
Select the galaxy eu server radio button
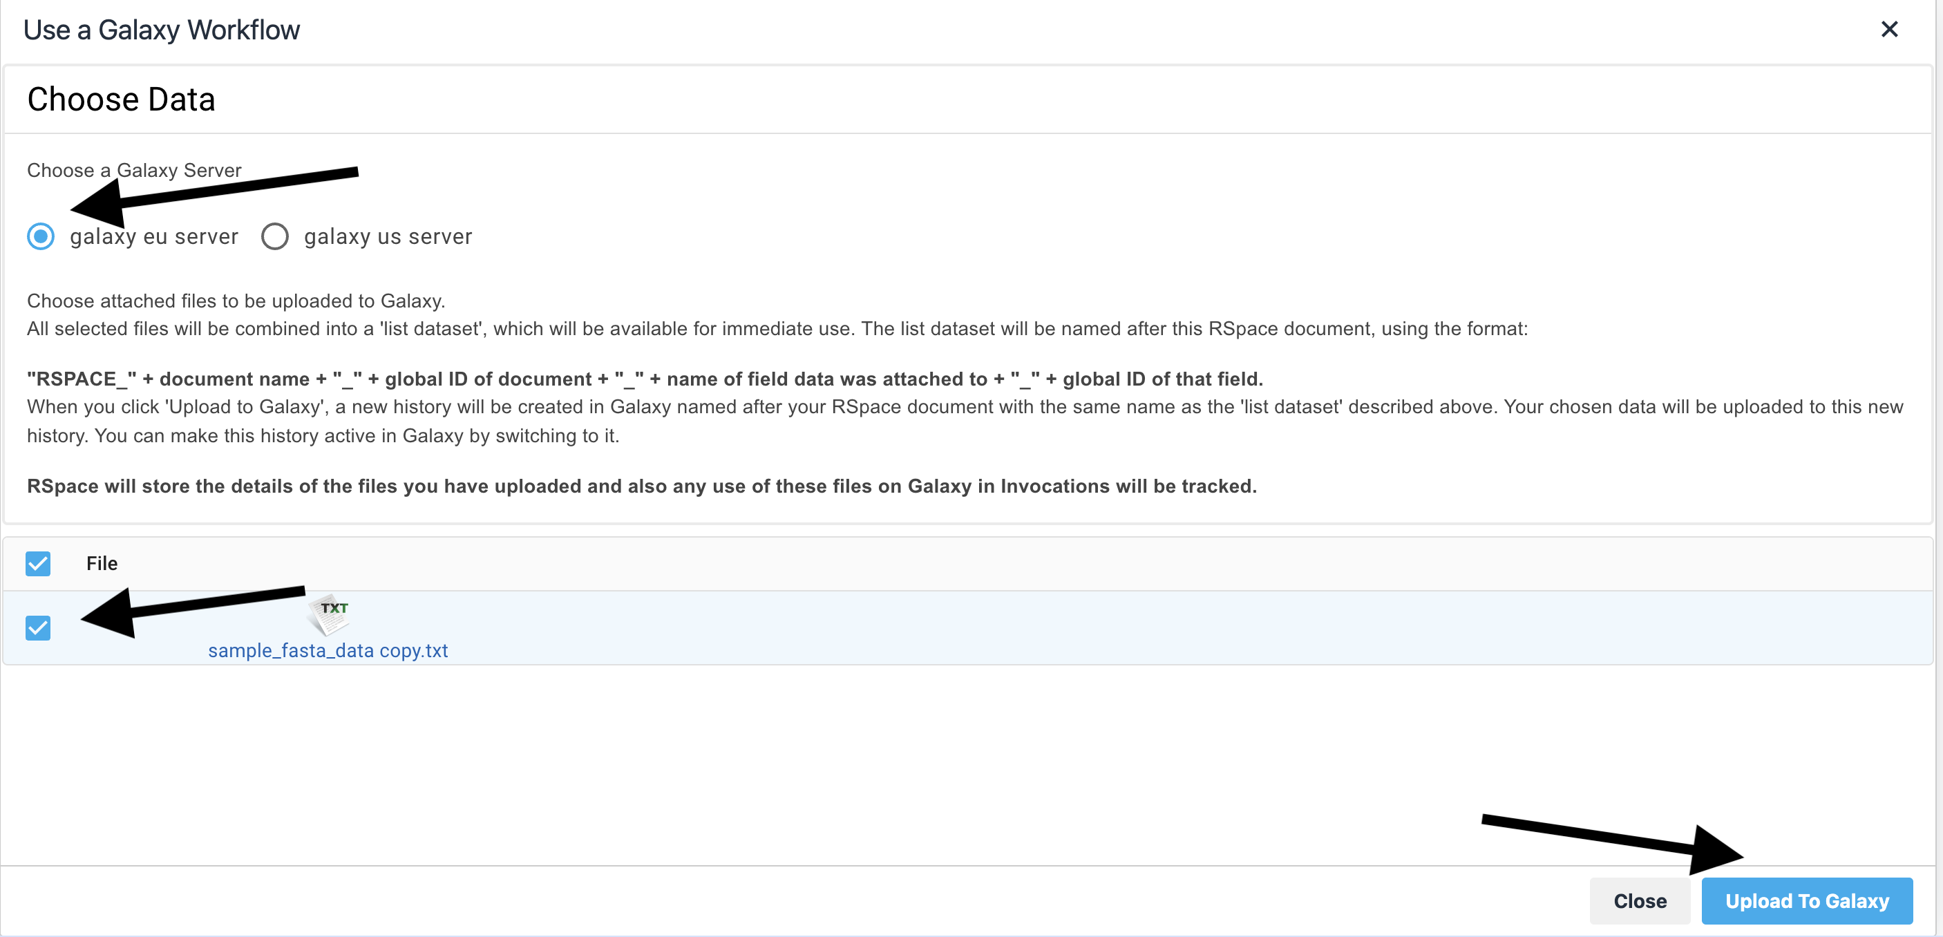(41, 236)
